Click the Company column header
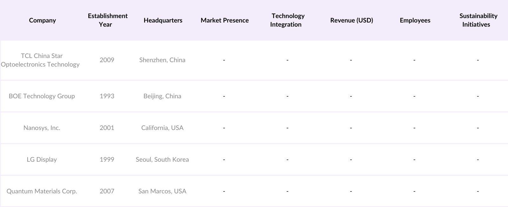Screen dimensions: 508x207 [42, 20]
